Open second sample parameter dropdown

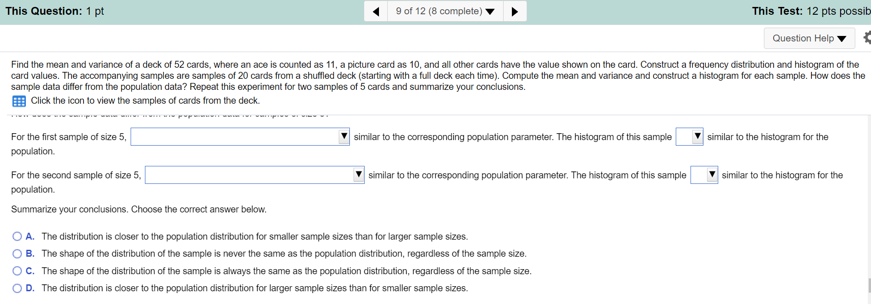[x=254, y=175]
